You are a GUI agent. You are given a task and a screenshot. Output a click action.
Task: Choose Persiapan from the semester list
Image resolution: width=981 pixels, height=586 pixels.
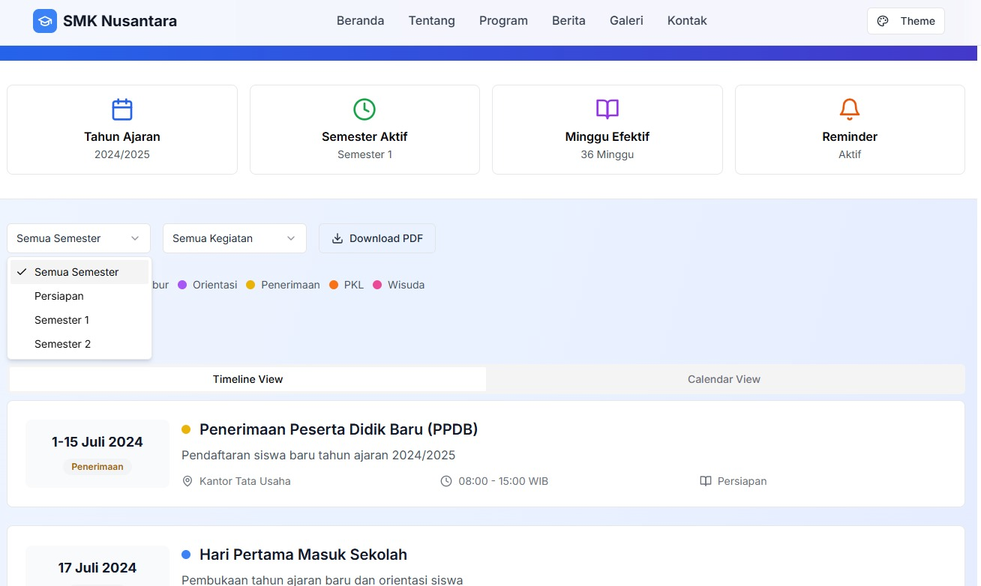59,296
